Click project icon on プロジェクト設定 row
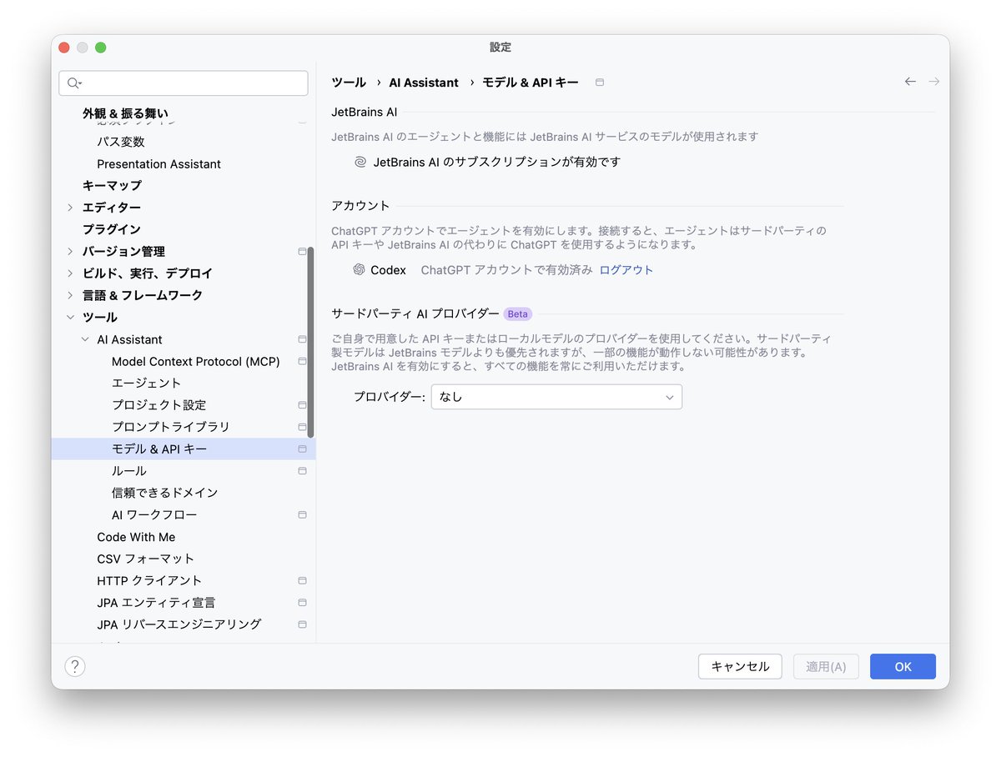The image size is (1001, 757). click(x=302, y=405)
